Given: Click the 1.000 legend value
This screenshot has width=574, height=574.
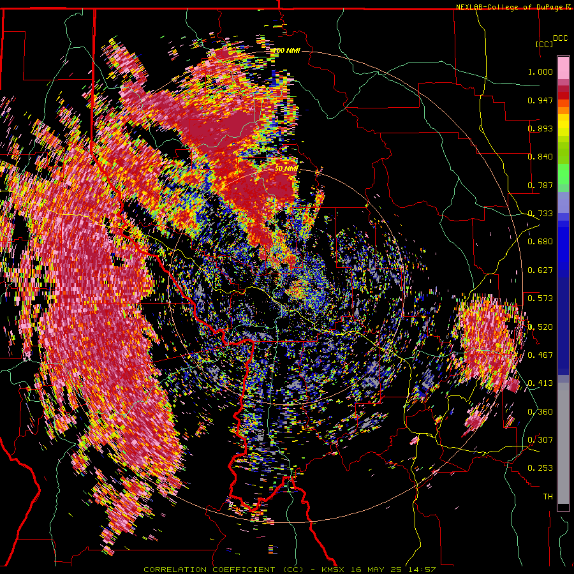Looking at the screenshot, I should (x=540, y=71).
